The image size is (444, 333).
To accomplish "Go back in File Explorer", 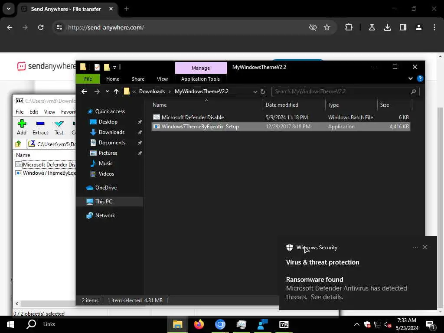I will (x=84, y=91).
